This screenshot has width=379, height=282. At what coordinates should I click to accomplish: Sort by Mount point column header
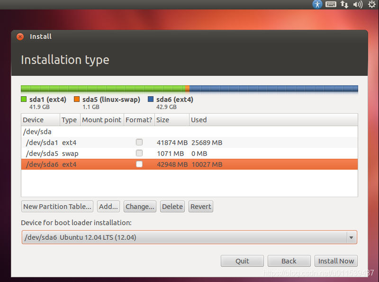[x=102, y=120]
